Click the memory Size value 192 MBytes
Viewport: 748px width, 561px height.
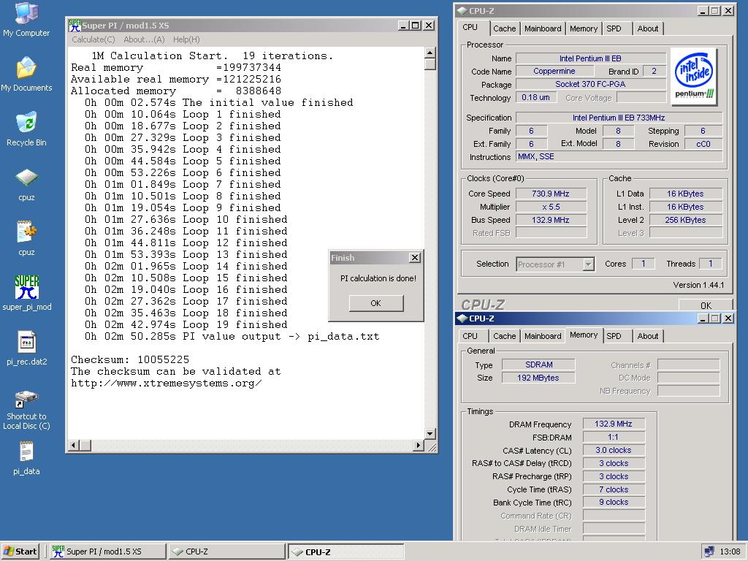coord(538,378)
